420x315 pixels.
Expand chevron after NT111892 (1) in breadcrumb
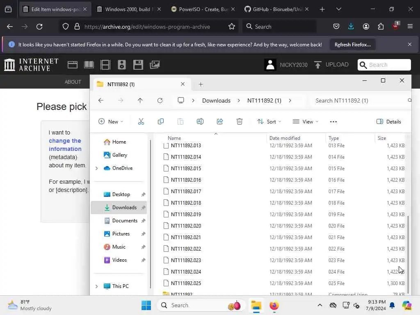290,100
